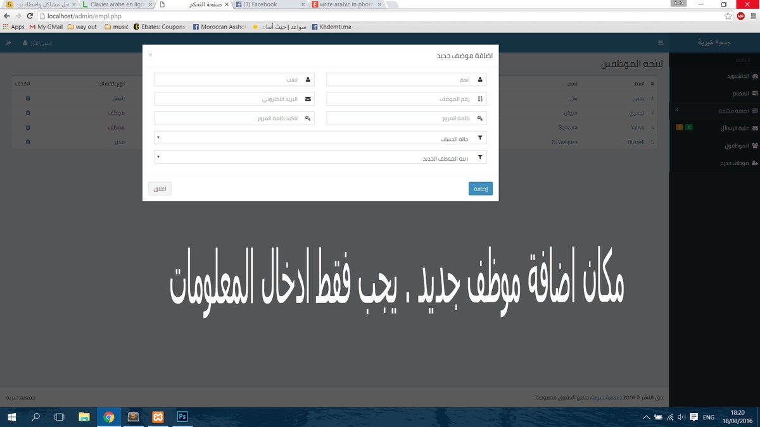Open Photoshop from the Windows taskbar
The width and height of the screenshot is (760, 427).
click(182, 417)
